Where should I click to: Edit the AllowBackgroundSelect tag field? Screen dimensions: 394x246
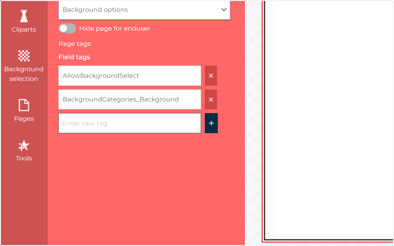[x=130, y=76]
